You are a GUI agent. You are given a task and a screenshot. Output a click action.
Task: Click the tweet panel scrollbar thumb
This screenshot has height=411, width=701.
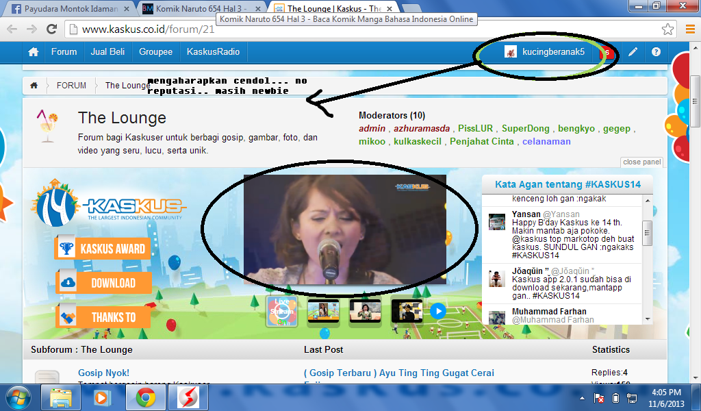coord(648,233)
